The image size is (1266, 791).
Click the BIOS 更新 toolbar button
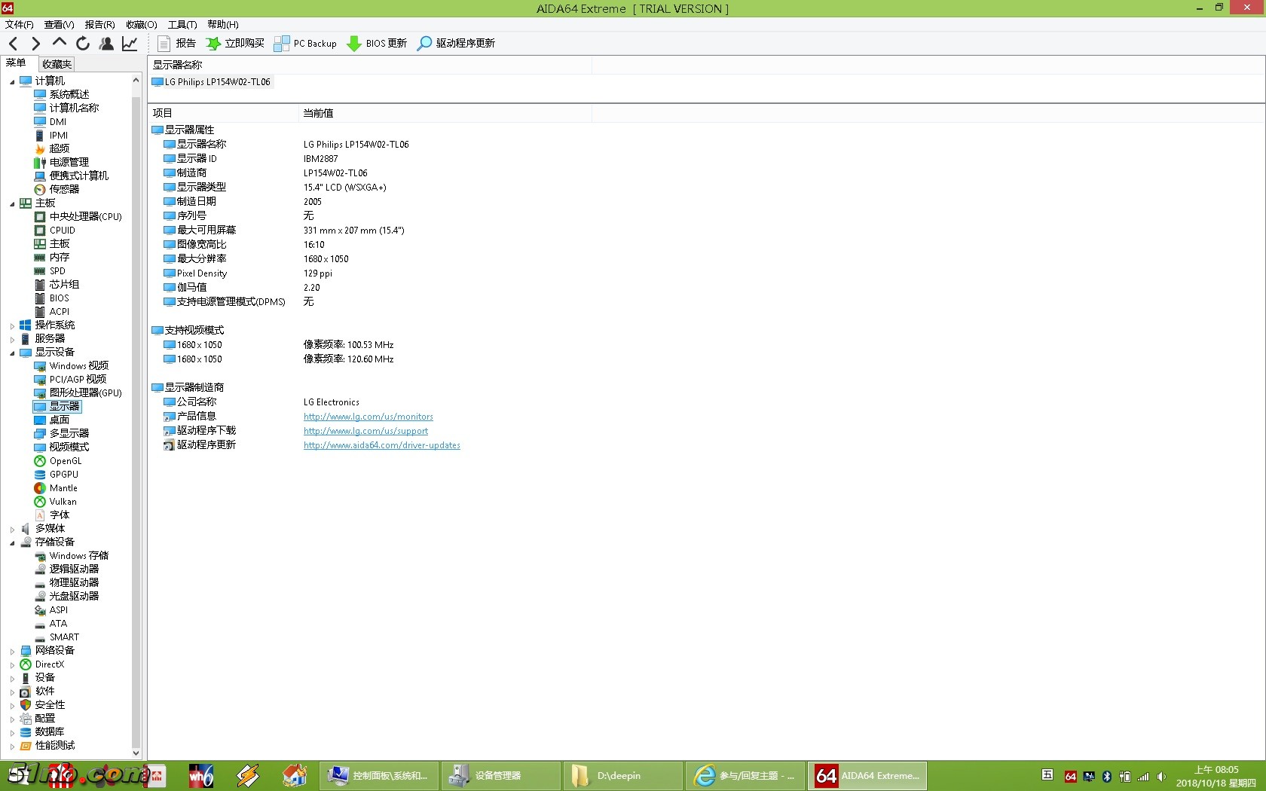377,44
